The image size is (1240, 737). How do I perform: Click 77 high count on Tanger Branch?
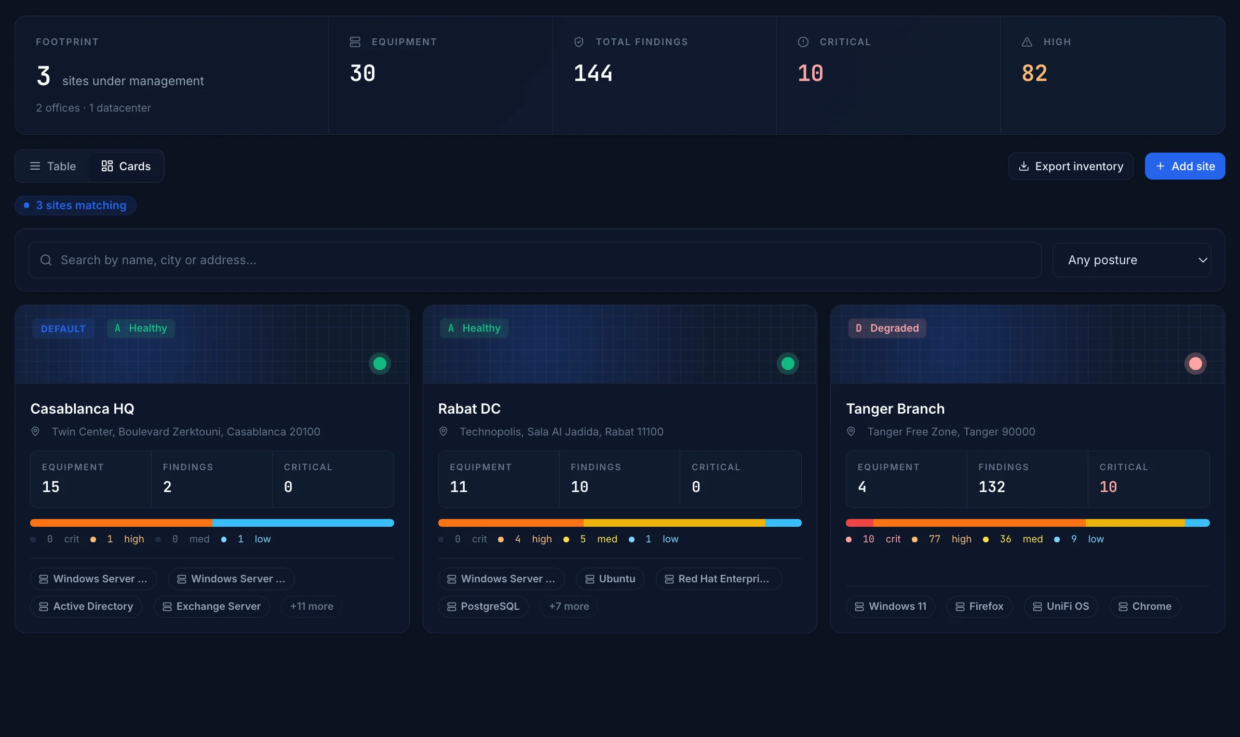coord(935,539)
